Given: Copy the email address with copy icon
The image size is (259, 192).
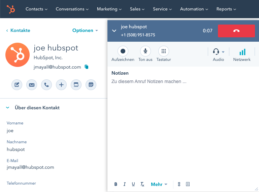Looking at the screenshot, I should point(87,67).
